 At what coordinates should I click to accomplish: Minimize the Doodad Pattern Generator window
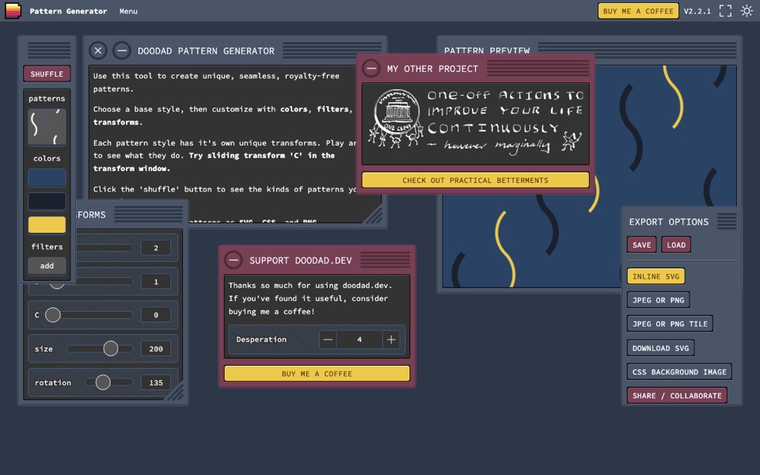click(x=122, y=51)
